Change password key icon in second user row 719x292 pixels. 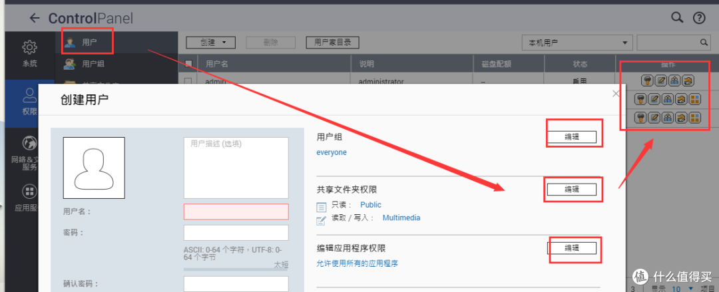point(641,99)
